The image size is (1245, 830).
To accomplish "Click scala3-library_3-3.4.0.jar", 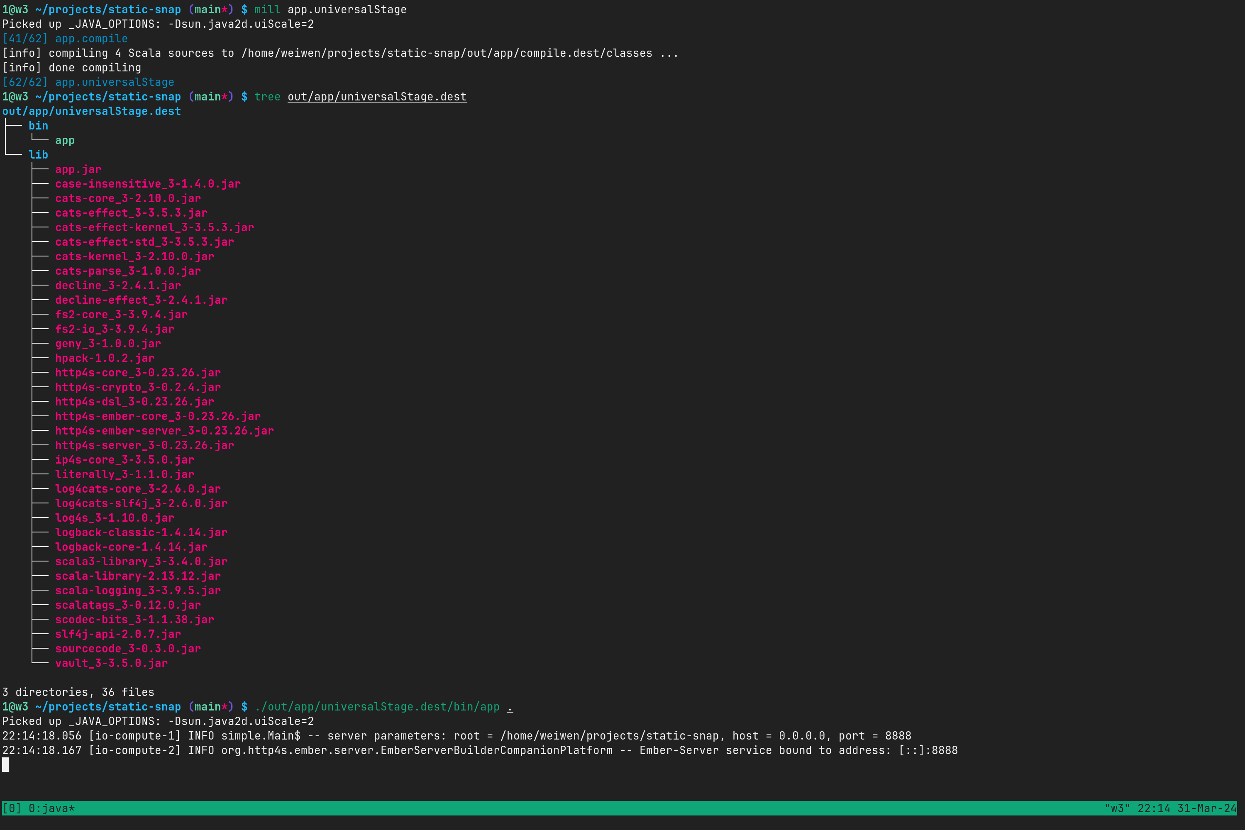I will [x=142, y=561].
